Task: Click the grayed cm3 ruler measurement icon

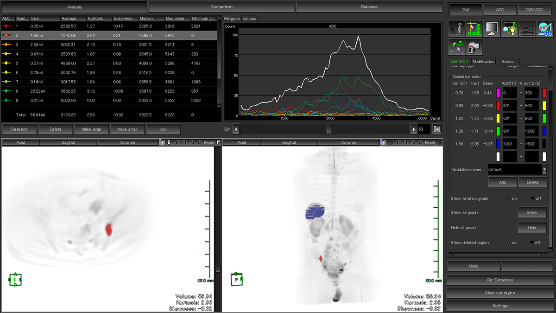Action: (527, 29)
